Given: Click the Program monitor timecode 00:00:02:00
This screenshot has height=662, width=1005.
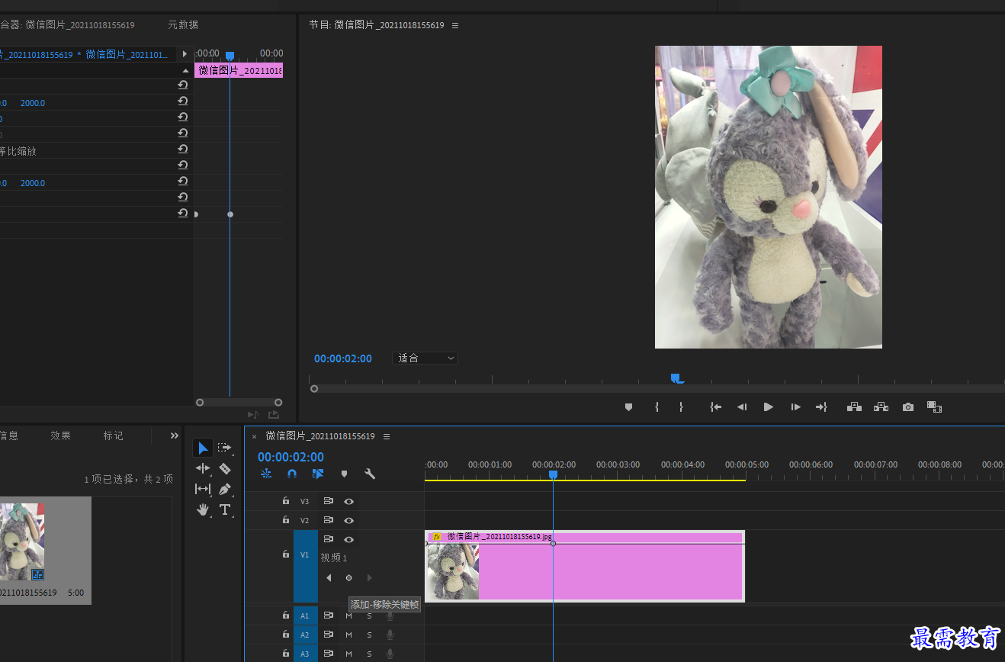Looking at the screenshot, I should tap(343, 358).
